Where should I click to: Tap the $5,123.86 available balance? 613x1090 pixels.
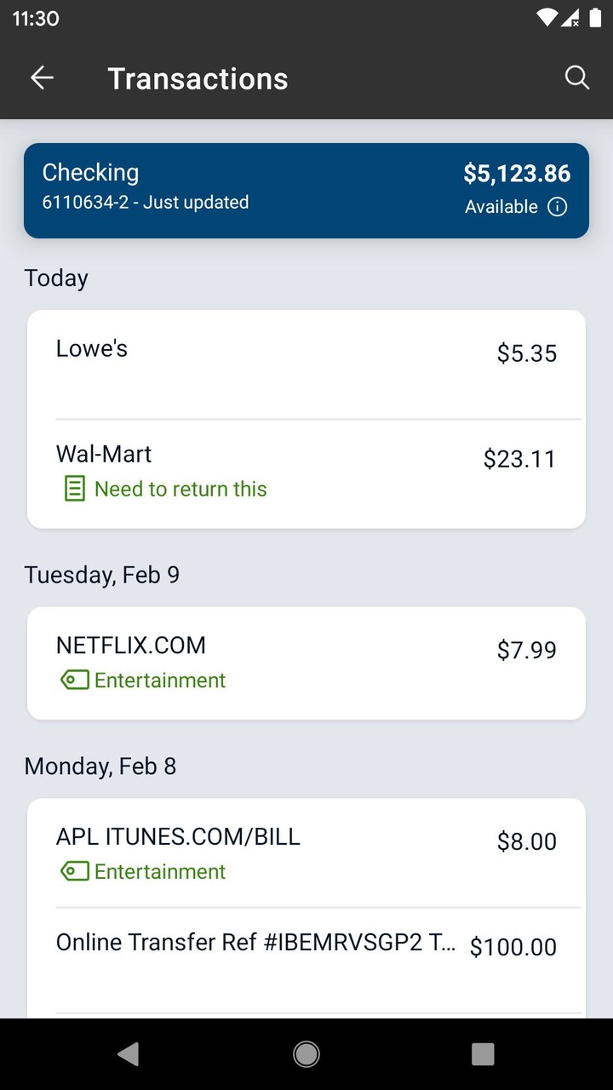[517, 174]
